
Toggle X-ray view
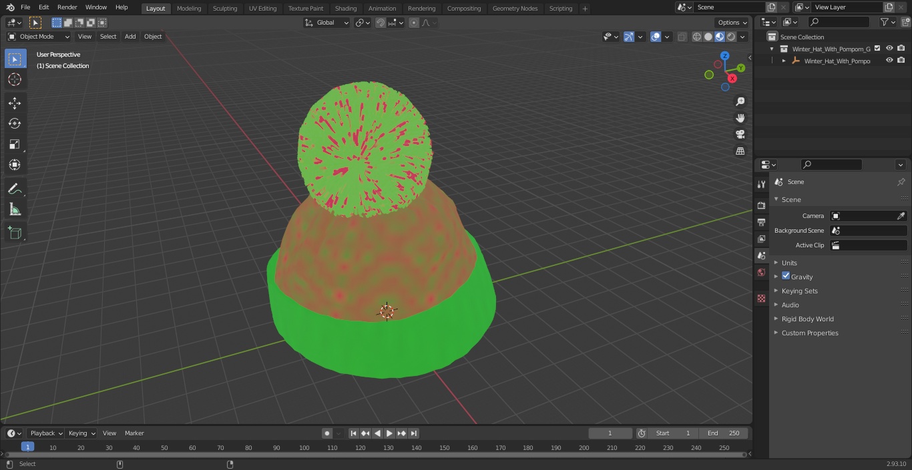tap(682, 37)
